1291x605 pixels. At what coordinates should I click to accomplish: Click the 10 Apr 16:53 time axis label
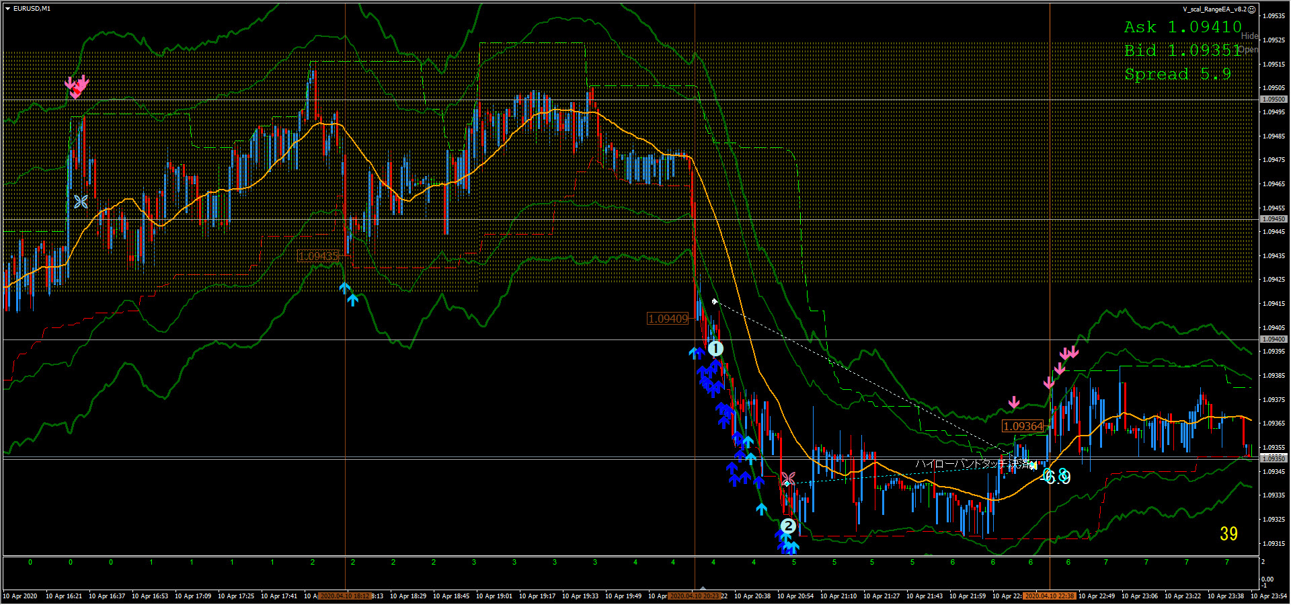point(150,596)
